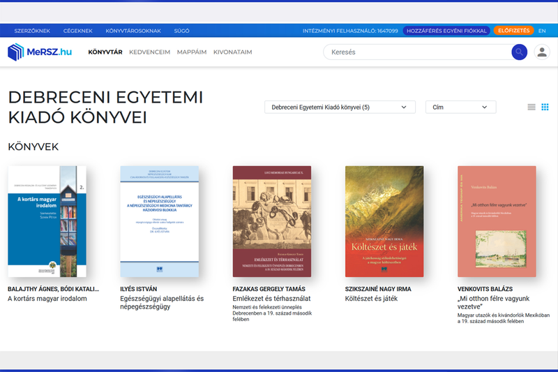558x372 pixels.
Task: Open the Súgó help link
Action: click(x=181, y=31)
